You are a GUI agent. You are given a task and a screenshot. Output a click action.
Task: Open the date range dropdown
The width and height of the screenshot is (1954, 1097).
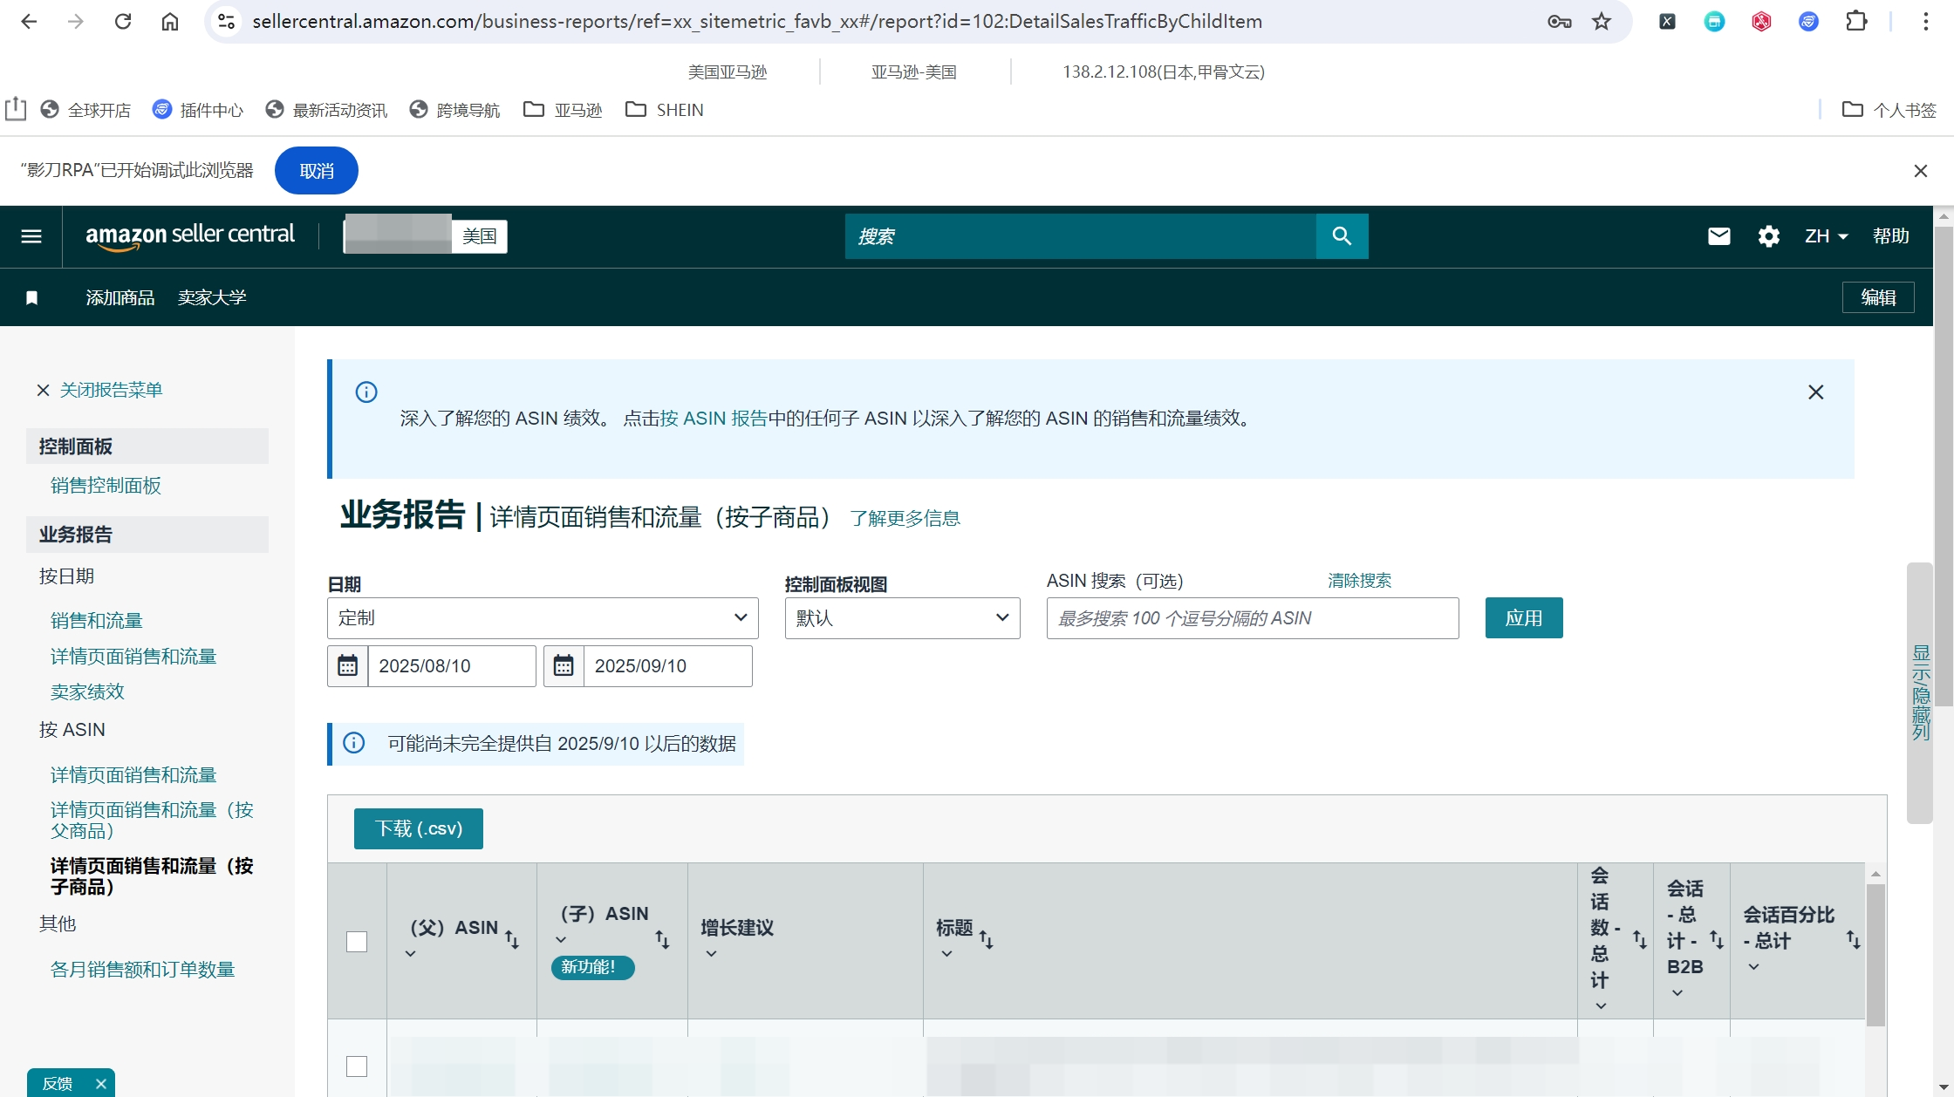543,618
